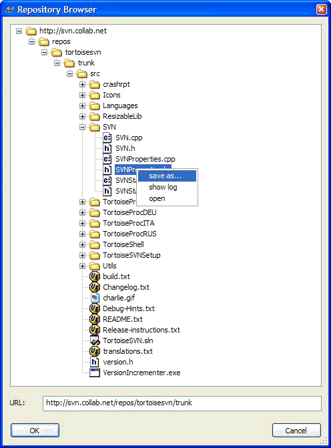The width and height of the screenshot is (331, 448).
Task: Click the Release-instructions.txt file icon
Action: pyautogui.click(x=95, y=330)
